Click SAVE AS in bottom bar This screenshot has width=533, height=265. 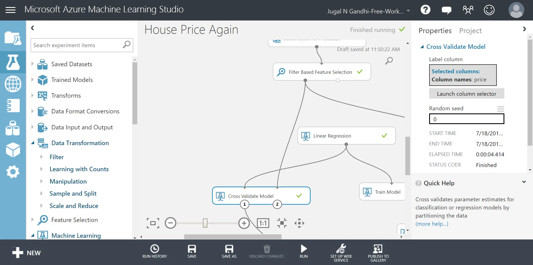click(x=229, y=251)
